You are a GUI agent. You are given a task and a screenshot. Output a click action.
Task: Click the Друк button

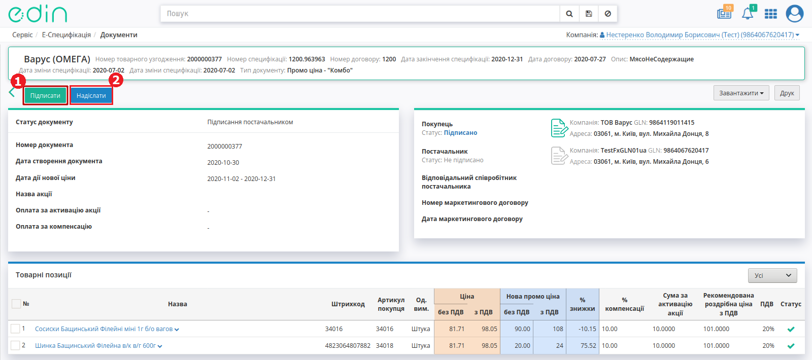(x=787, y=93)
